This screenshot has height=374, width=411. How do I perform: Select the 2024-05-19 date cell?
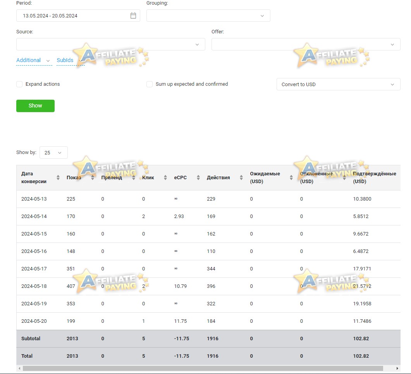coord(34,304)
